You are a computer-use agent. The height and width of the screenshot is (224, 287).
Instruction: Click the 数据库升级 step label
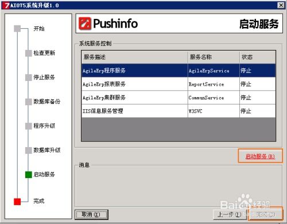point(47,150)
